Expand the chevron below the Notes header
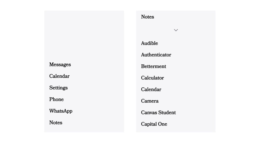Viewport: 255px width, 143px height. point(176,30)
